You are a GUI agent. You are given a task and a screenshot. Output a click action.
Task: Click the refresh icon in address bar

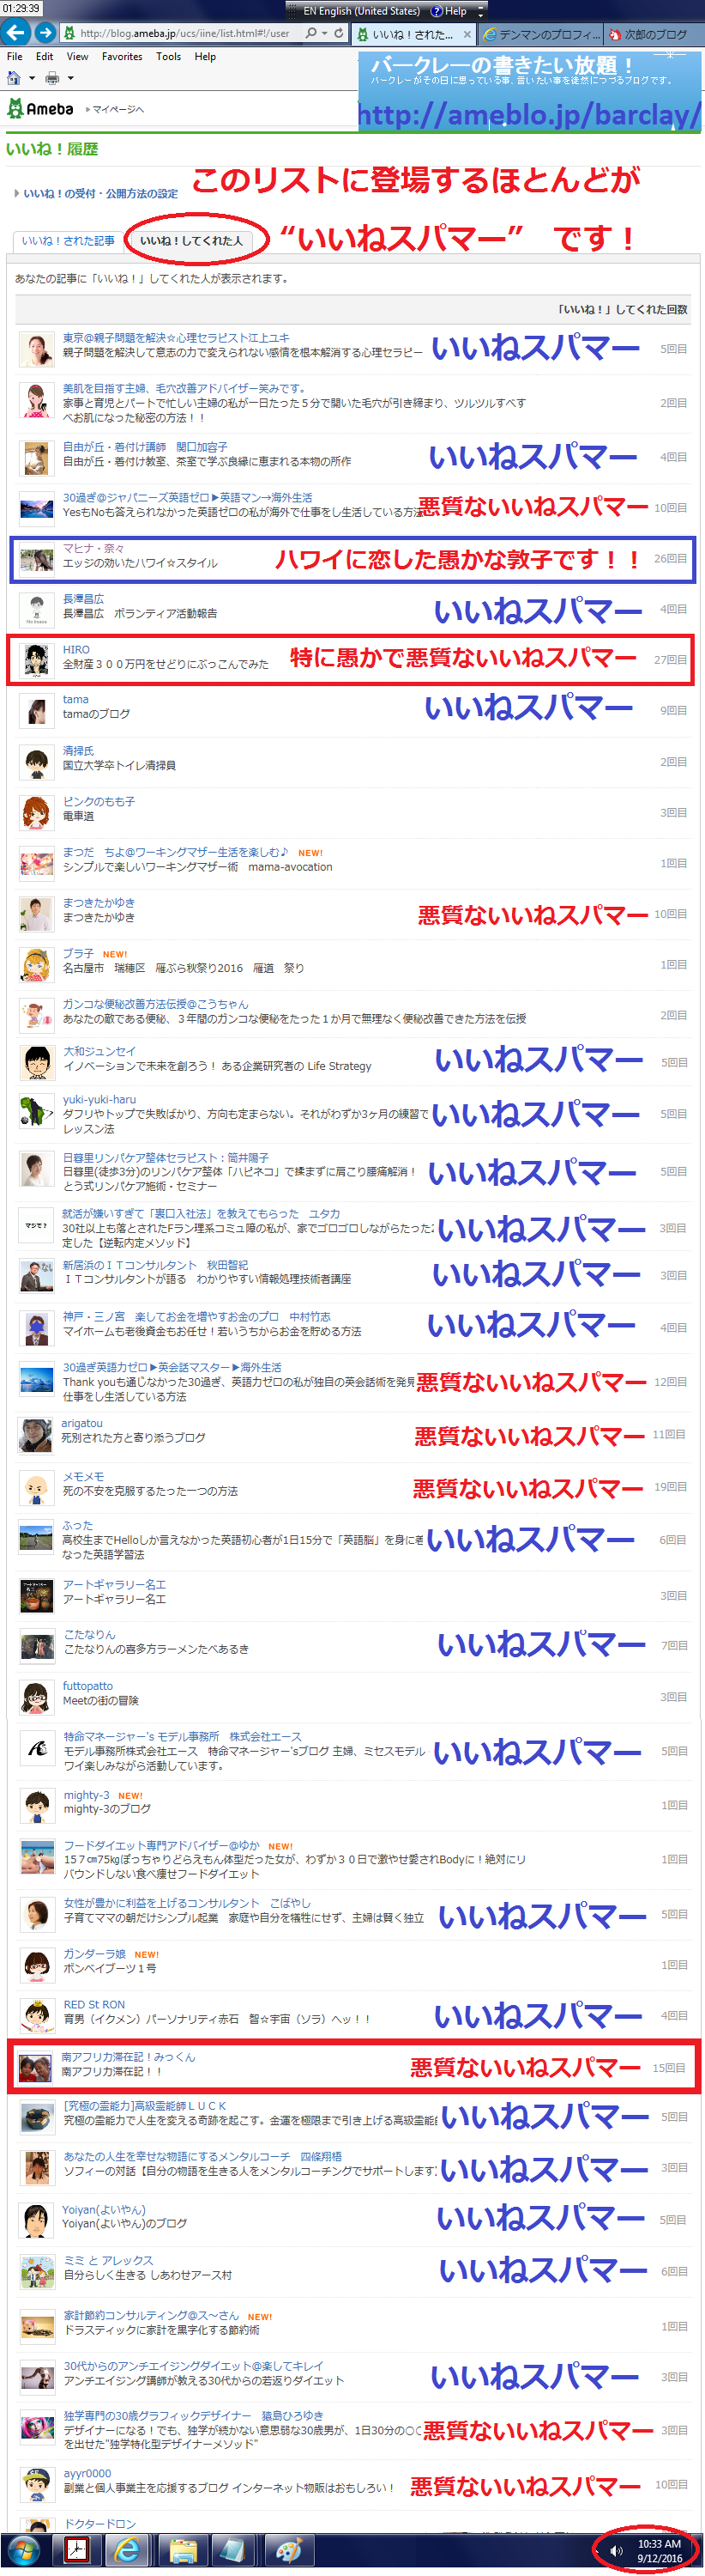(x=339, y=33)
